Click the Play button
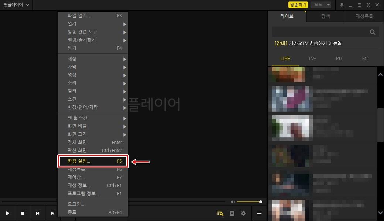 point(8,213)
